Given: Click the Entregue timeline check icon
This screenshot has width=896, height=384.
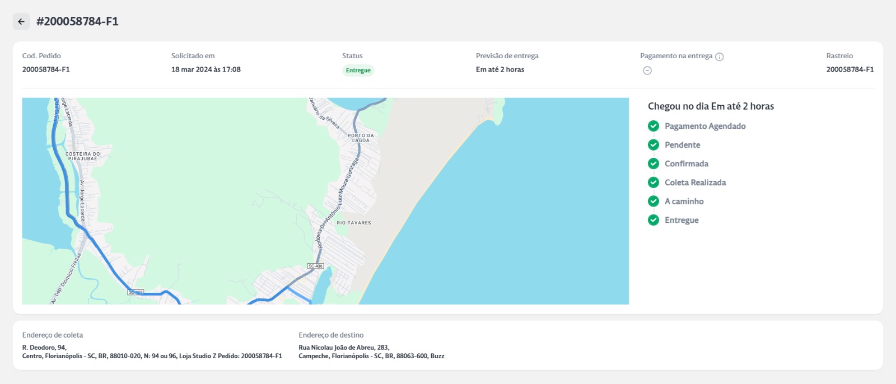Looking at the screenshot, I should pos(654,220).
